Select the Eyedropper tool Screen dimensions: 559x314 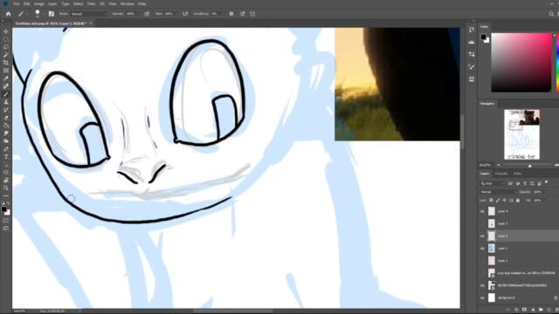click(x=6, y=78)
